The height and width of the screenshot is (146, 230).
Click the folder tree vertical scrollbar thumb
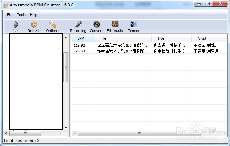66,67
